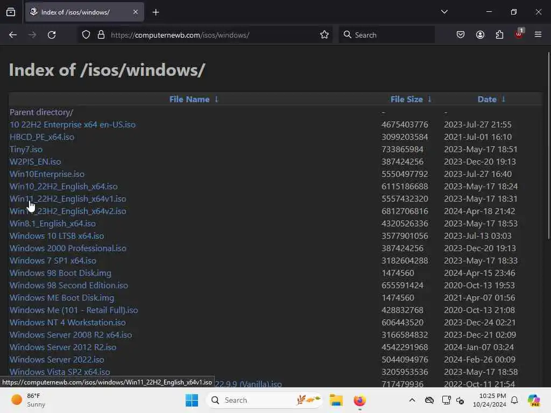Bookmark this page with the star
This screenshot has width=551, height=413.
coord(324,35)
